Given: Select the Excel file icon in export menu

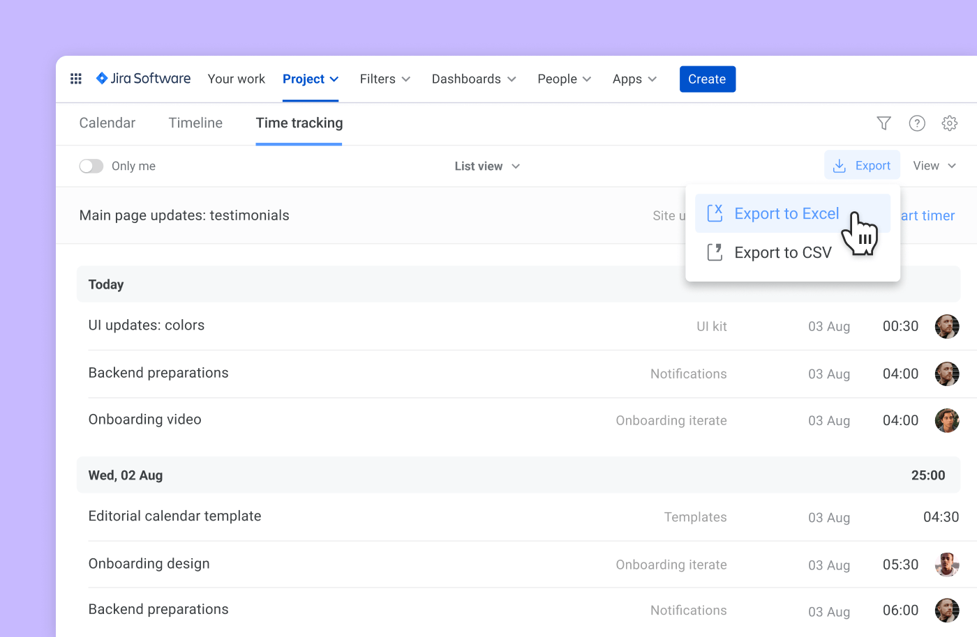Looking at the screenshot, I should pos(714,213).
